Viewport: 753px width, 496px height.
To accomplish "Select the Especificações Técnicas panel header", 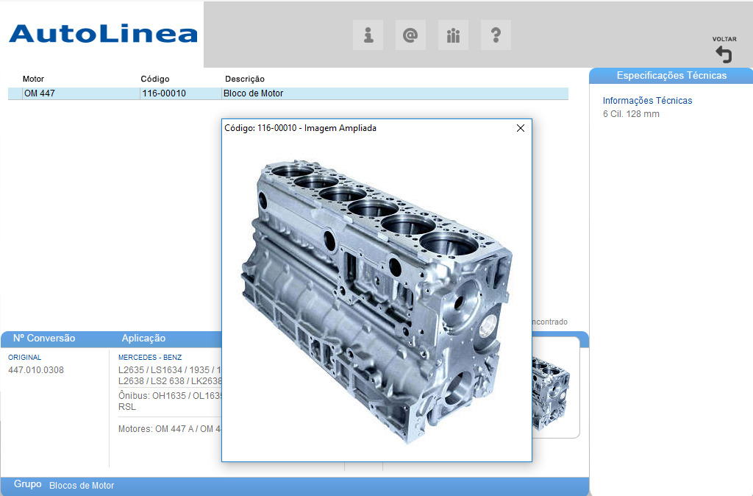I will click(x=671, y=75).
